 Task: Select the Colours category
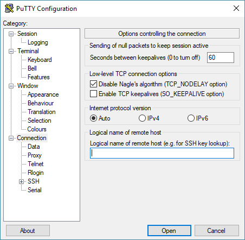point(37,129)
